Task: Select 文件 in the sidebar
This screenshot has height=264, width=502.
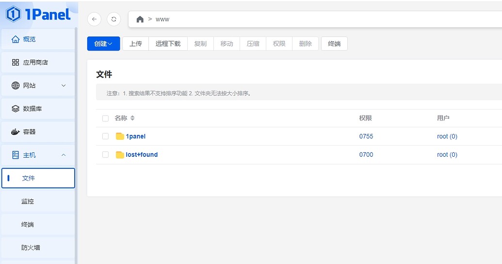Action: (38, 178)
